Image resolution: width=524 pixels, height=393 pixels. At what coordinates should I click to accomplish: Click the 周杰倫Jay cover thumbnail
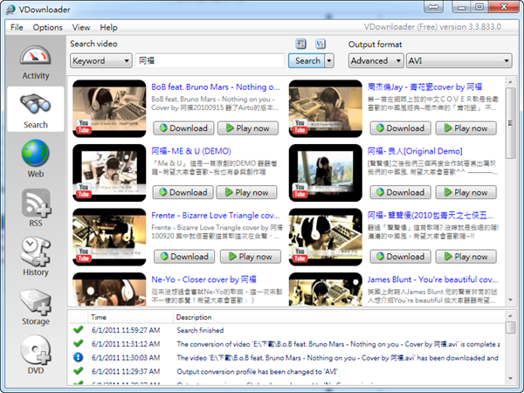pyautogui.click(x=326, y=108)
